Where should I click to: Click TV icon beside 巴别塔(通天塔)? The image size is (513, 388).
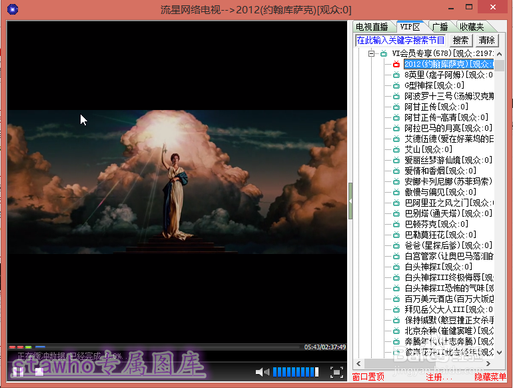click(x=396, y=213)
